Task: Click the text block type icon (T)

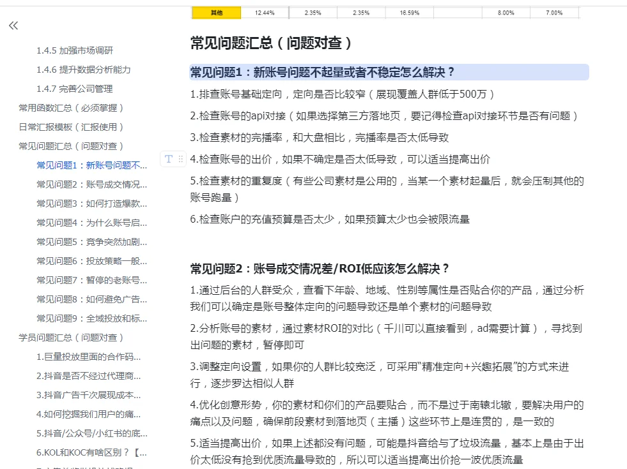Action: [169, 160]
